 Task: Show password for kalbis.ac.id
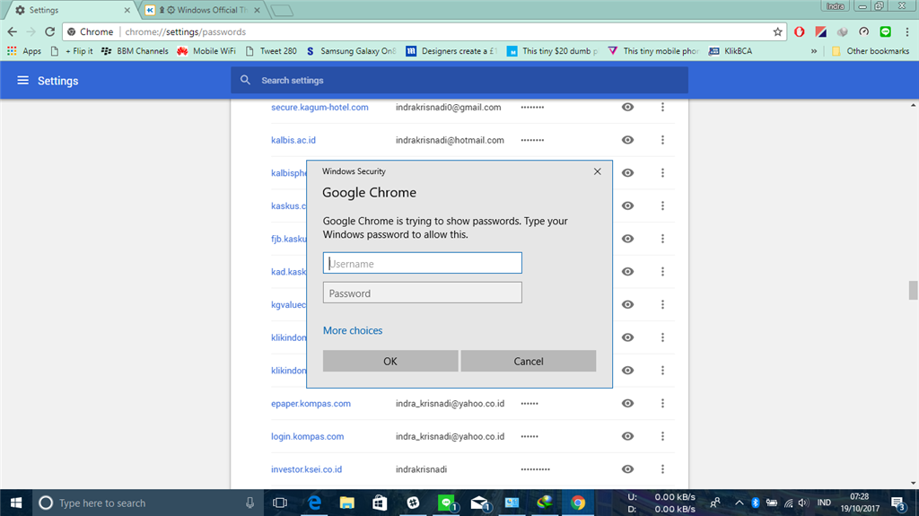click(x=627, y=140)
